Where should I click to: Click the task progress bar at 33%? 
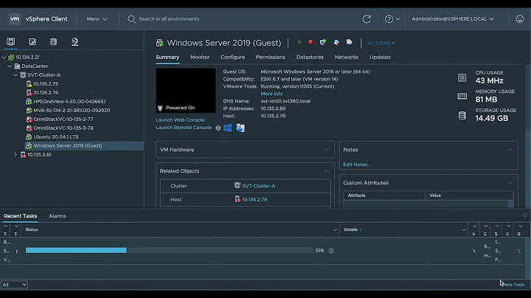click(x=170, y=251)
